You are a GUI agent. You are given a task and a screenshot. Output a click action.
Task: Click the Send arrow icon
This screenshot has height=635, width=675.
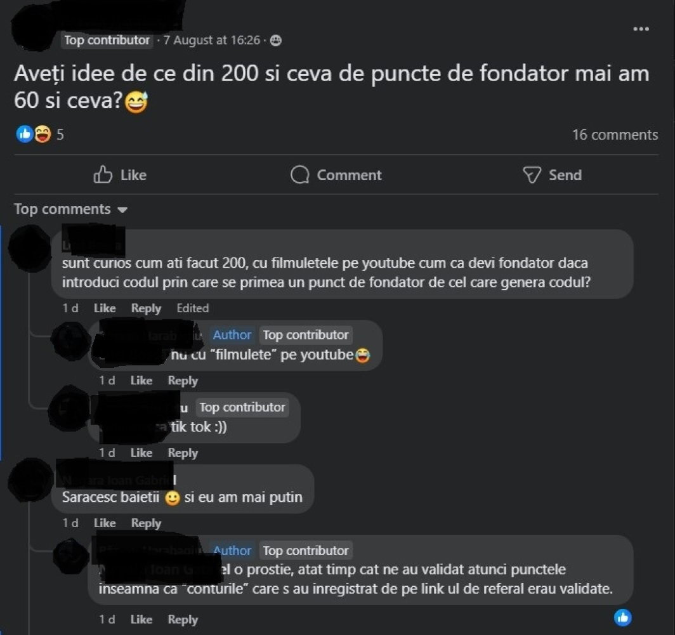[532, 175]
